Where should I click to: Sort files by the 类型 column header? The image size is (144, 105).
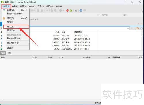click(x=63, y=32)
